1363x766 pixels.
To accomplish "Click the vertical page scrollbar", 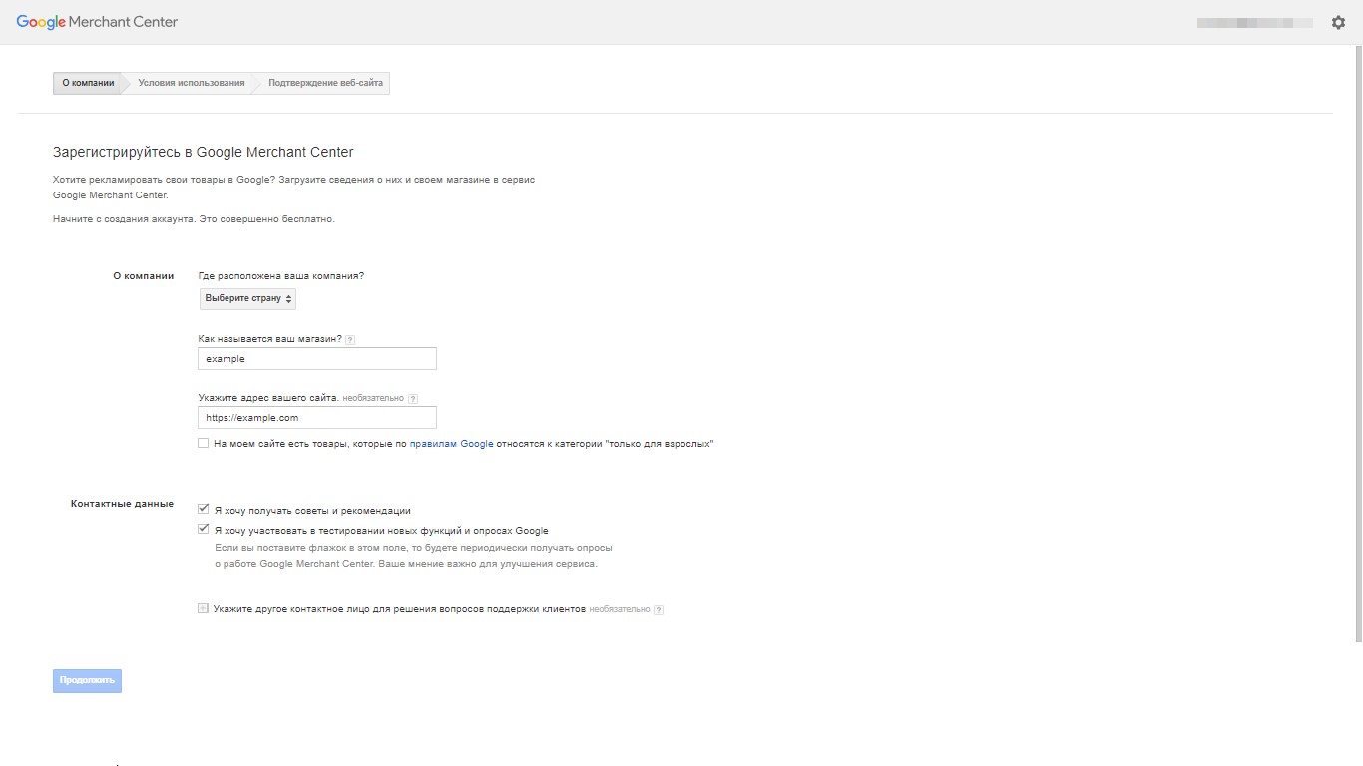I will [1358, 343].
